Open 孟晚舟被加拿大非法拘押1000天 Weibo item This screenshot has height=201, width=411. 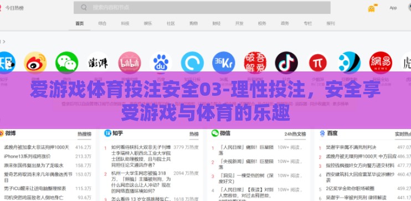coord(37,147)
